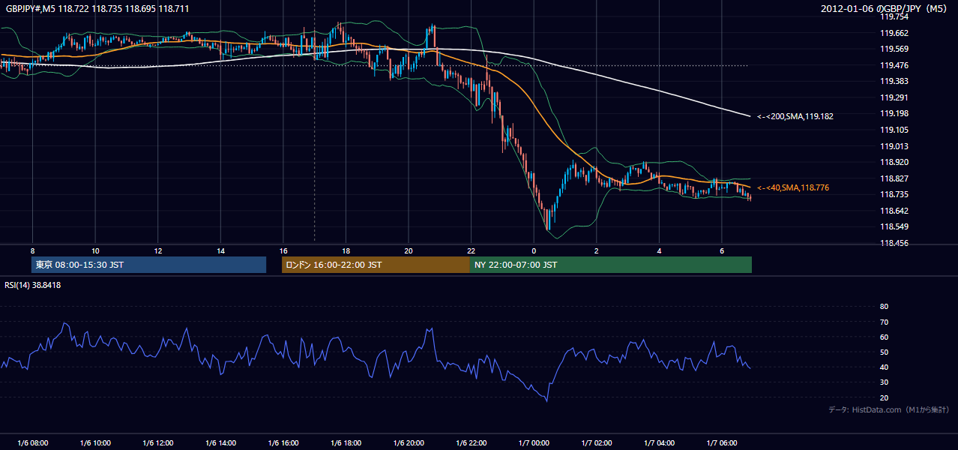Screen dimensions: 958x450
Task: Click the 1/6 10:00 time label
Action: 95,442
